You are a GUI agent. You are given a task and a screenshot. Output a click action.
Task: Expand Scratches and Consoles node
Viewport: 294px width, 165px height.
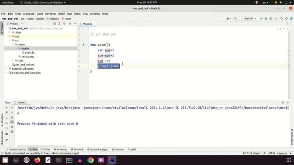click(6, 73)
